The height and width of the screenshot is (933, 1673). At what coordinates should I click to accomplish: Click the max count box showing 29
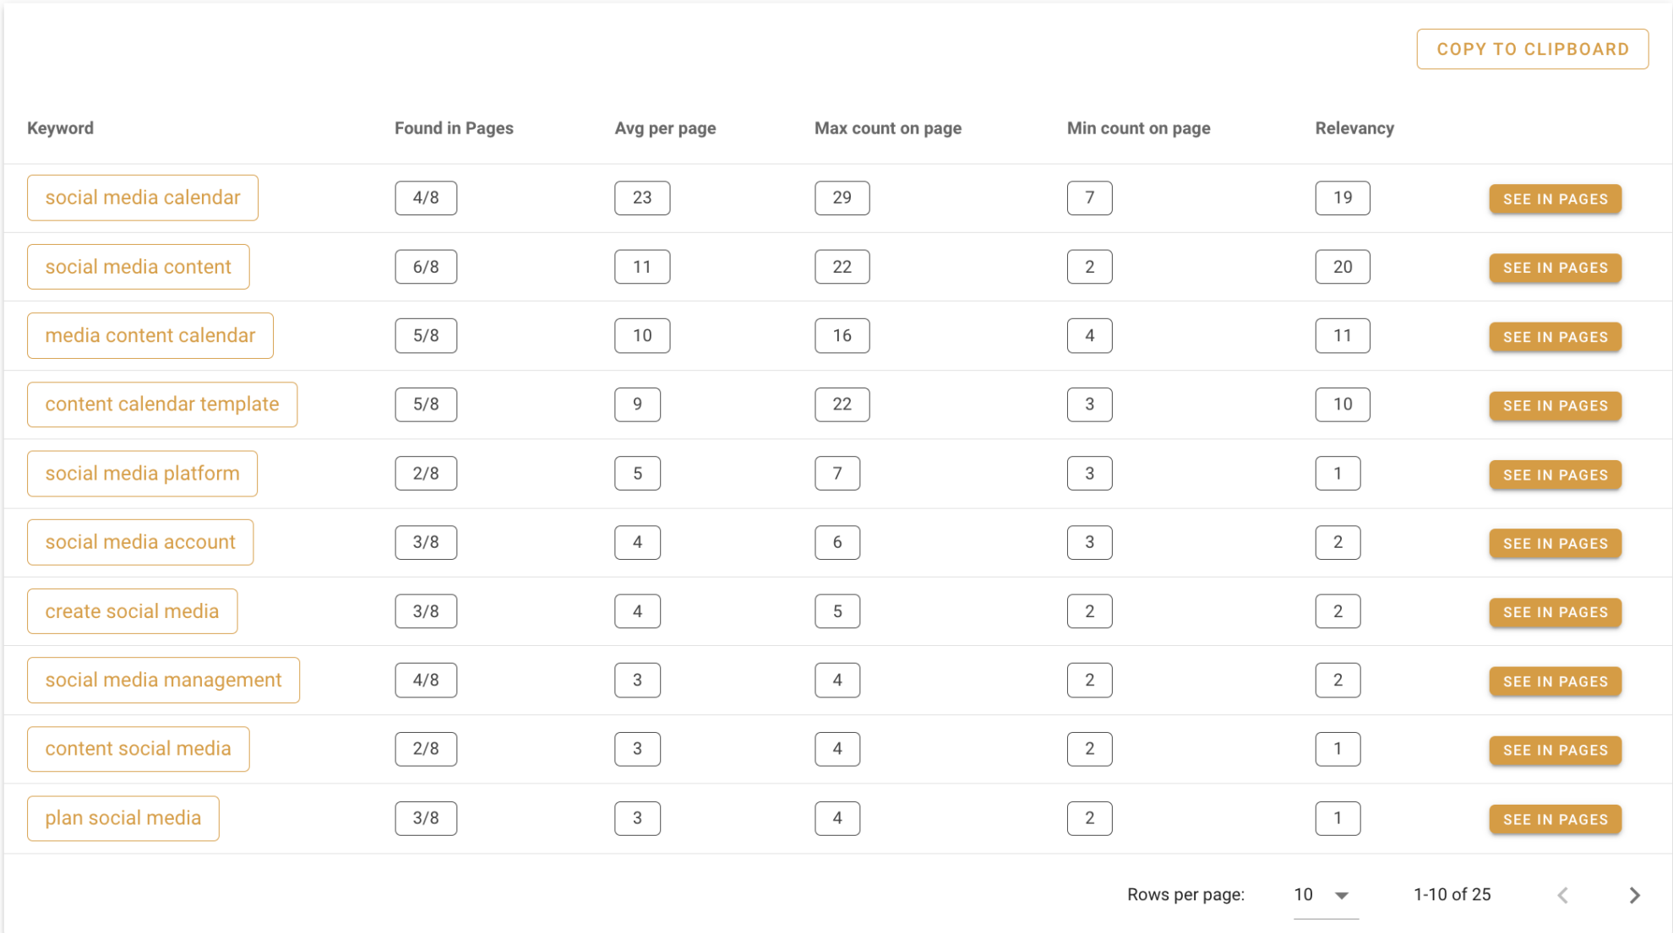(x=842, y=198)
